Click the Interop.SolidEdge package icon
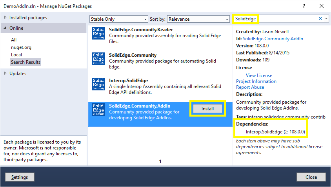 (98, 84)
